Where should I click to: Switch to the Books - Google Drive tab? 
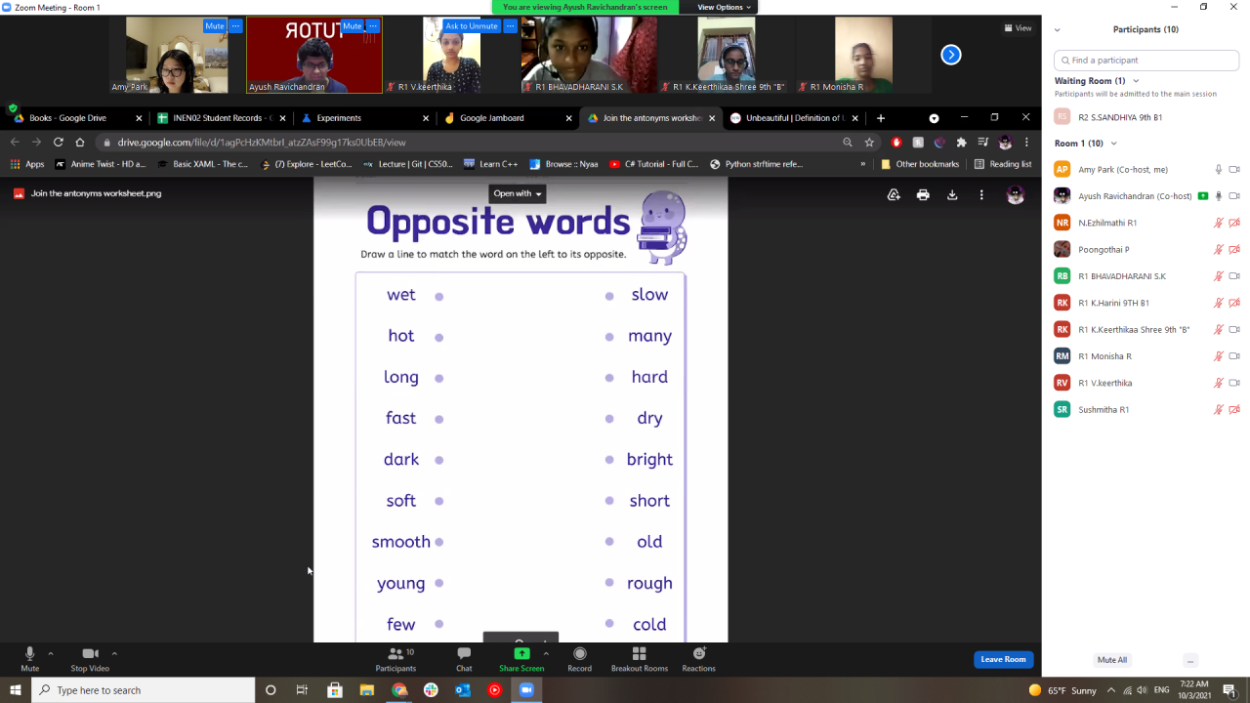coord(78,118)
